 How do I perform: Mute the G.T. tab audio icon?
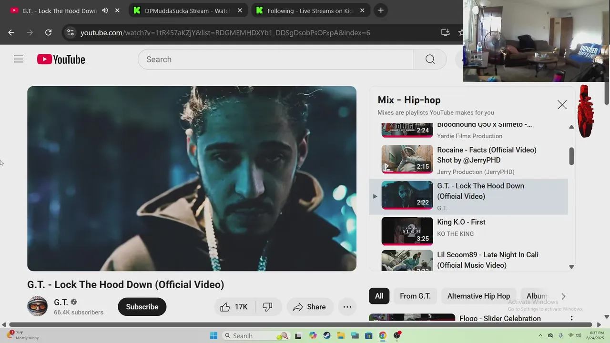105,10
